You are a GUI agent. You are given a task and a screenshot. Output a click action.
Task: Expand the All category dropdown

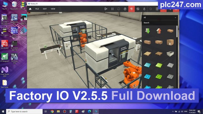pos(160,18)
